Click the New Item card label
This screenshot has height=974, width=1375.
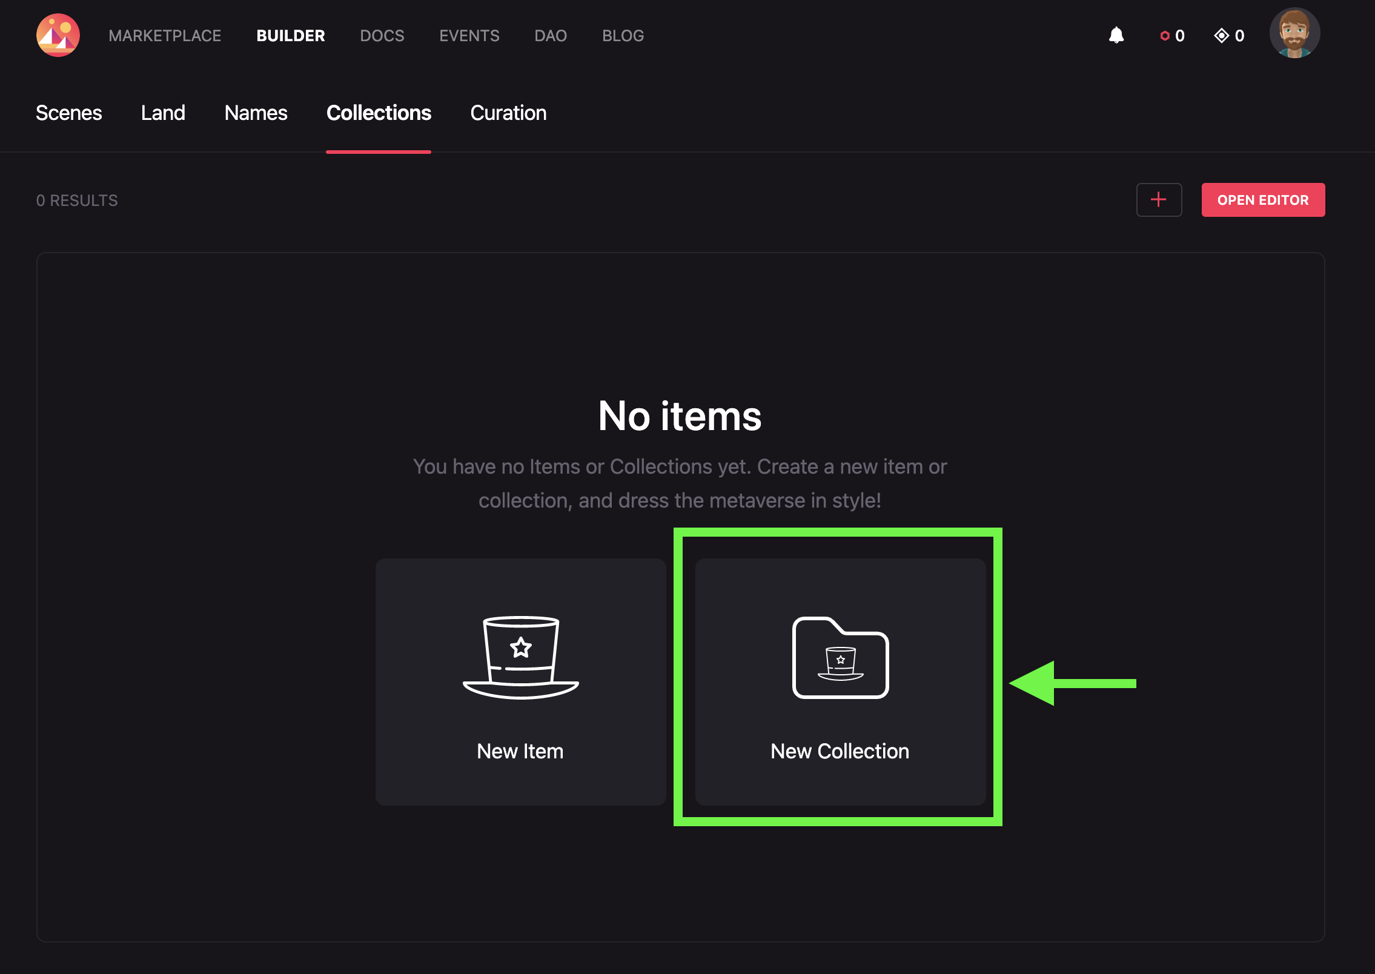point(520,751)
